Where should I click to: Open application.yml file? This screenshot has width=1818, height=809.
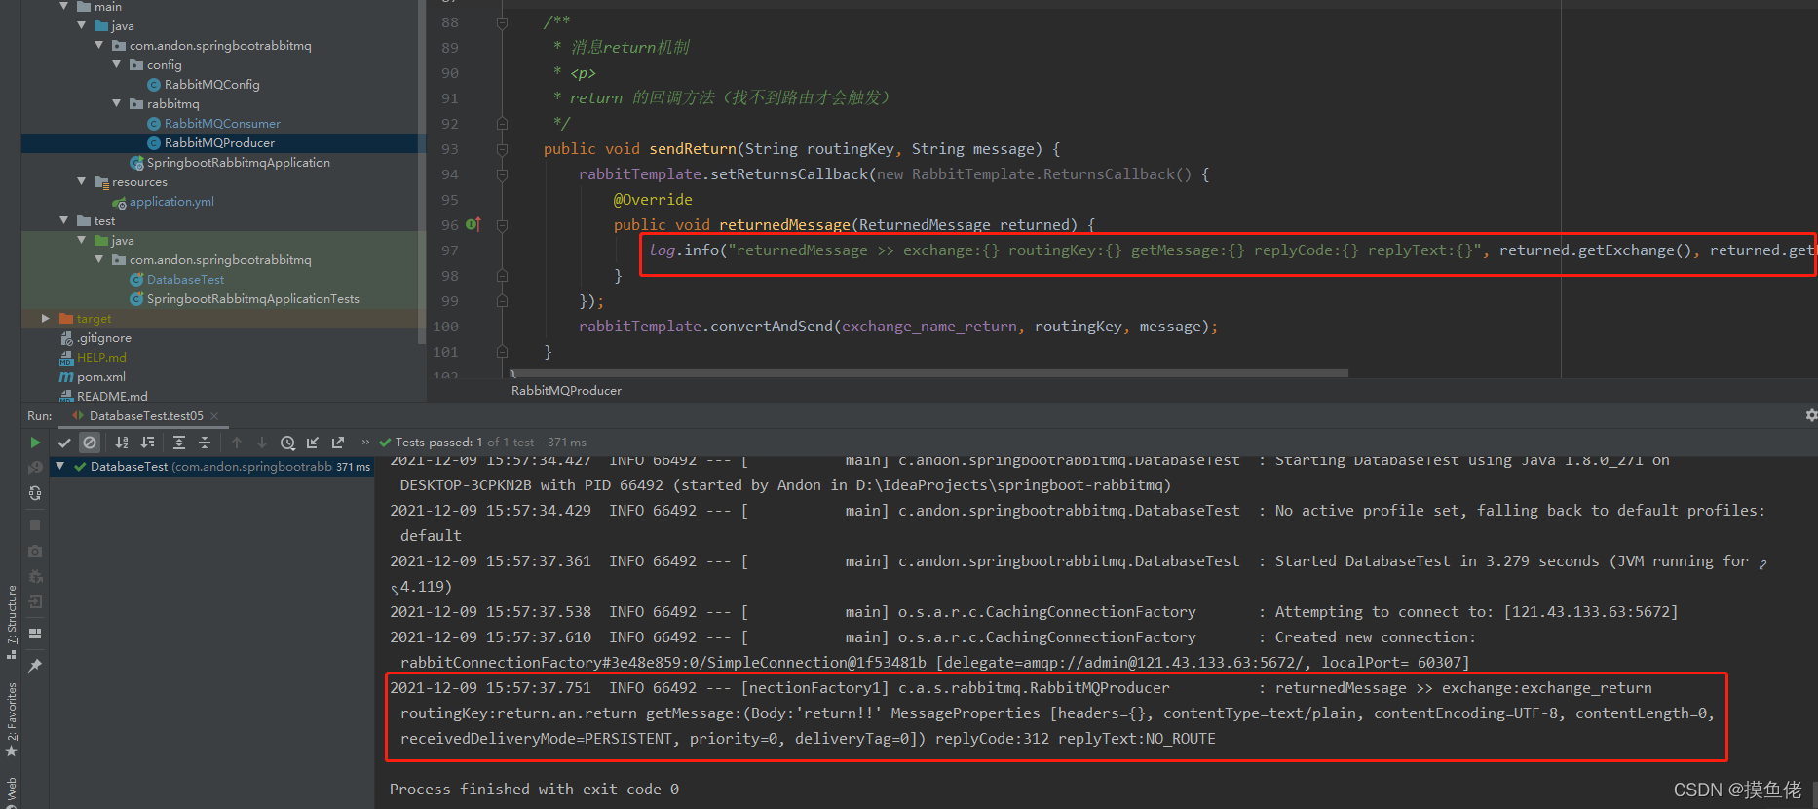(x=171, y=202)
